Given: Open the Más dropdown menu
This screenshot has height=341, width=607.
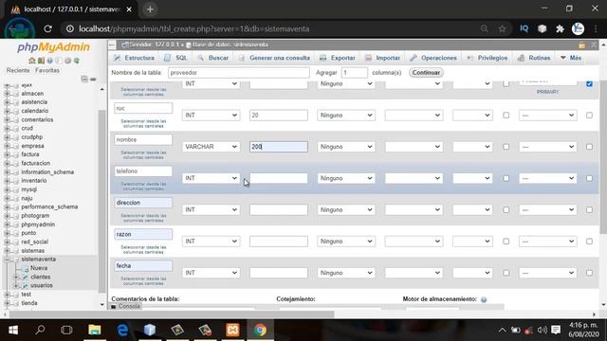Looking at the screenshot, I should point(571,58).
